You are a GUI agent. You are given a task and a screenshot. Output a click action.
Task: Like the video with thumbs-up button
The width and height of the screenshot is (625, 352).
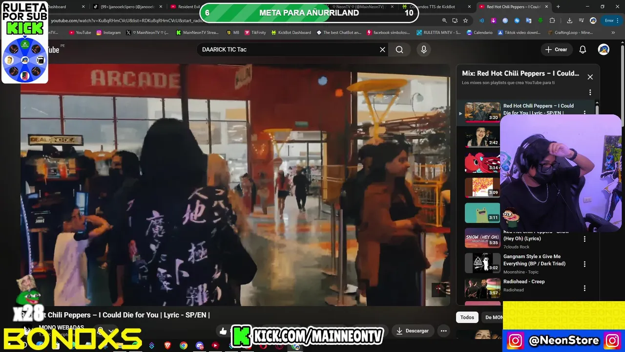click(x=223, y=331)
